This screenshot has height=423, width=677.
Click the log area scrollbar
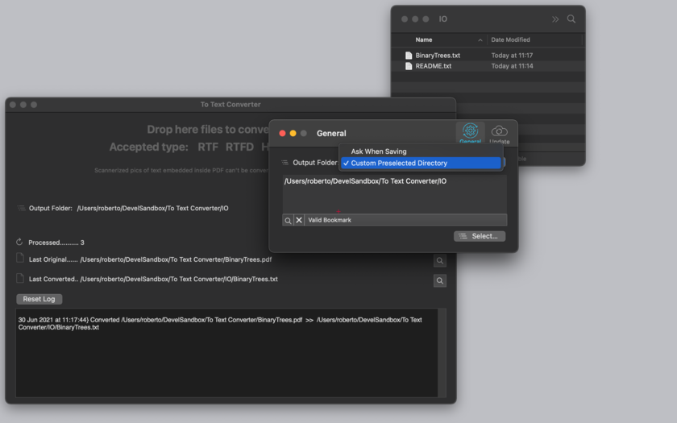[x=442, y=353]
